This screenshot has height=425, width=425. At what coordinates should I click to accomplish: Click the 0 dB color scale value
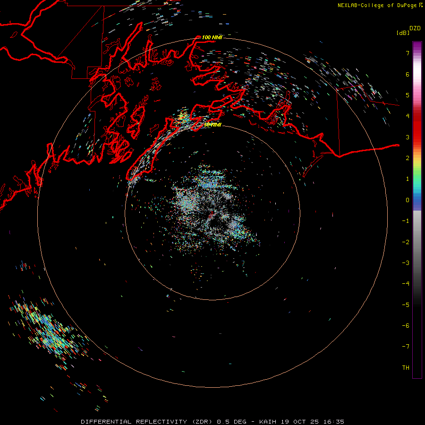(408, 200)
